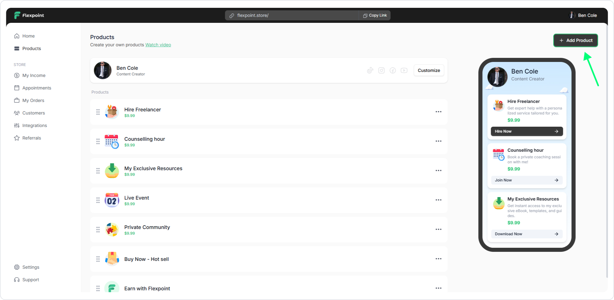Click Hire Now in phone preview
Viewport: 614px width, 300px height.
point(527,131)
